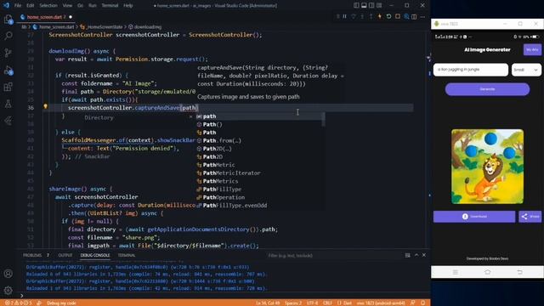Open the View menu
The image size is (544, 306).
click(67, 6)
